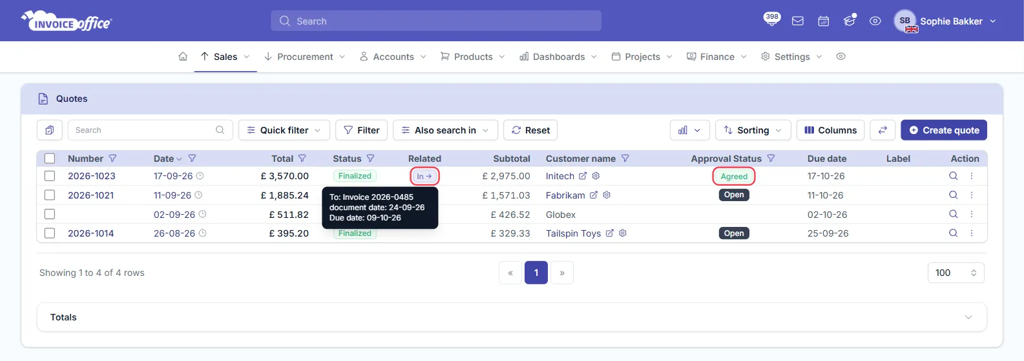
Task: View quote 2026-1021 magnifier icon
Action: (x=953, y=195)
